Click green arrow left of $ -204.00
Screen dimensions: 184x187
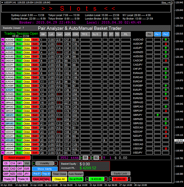point(110,179)
